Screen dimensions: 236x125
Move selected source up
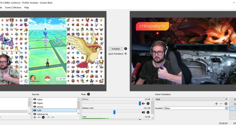tap(48, 117)
